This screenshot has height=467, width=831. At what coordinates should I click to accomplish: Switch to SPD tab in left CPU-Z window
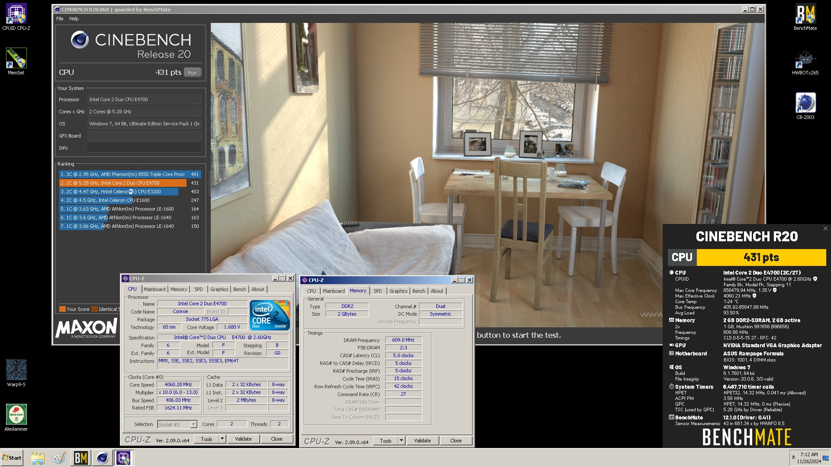coord(198,289)
